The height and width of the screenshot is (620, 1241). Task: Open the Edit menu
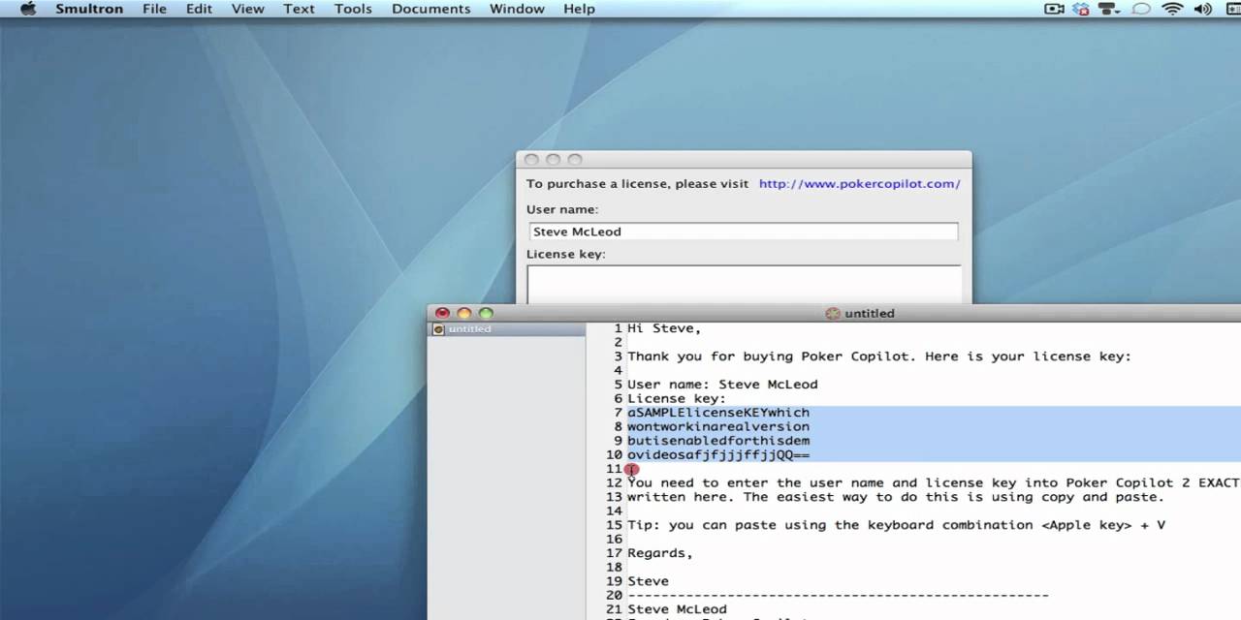tap(199, 9)
